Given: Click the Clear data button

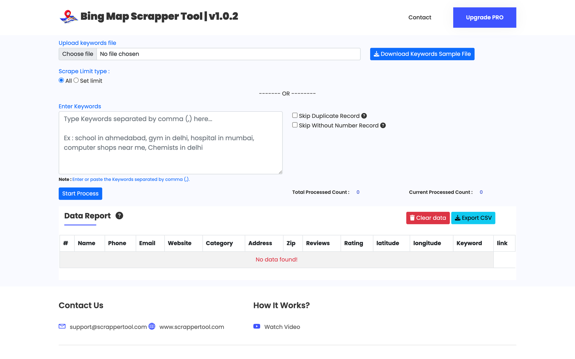Looking at the screenshot, I should (428, 218).
